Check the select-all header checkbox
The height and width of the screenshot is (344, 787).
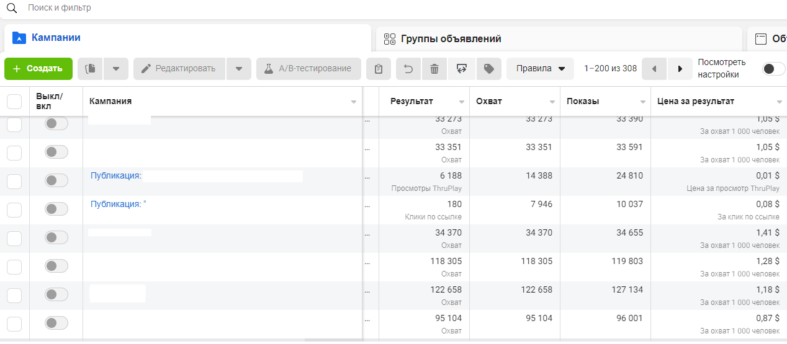[x=14, y=102]
